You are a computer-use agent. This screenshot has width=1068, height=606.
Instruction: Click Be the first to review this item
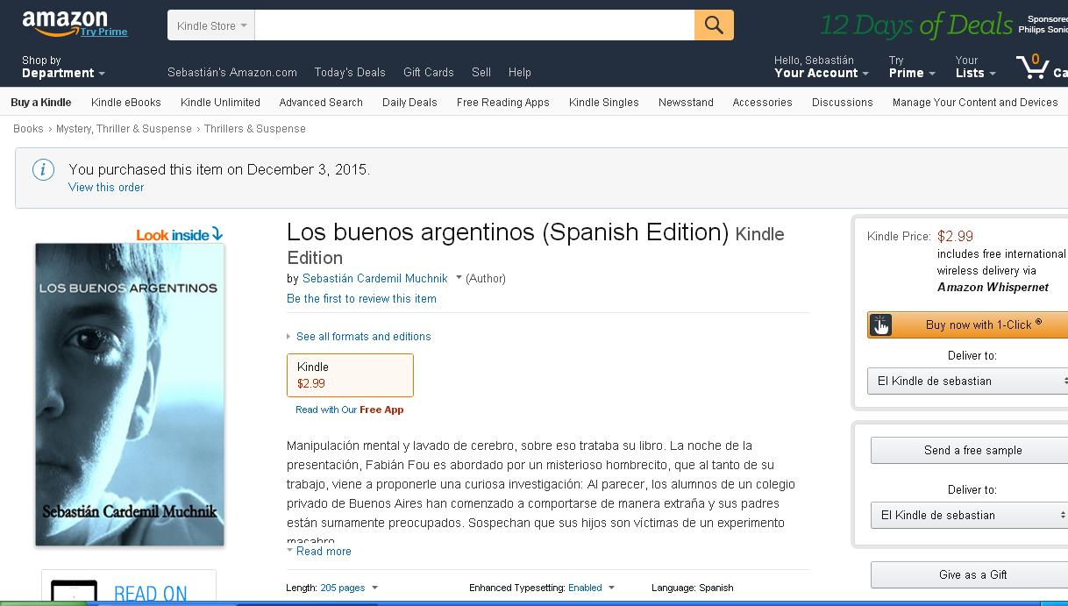tap(361, 298)
